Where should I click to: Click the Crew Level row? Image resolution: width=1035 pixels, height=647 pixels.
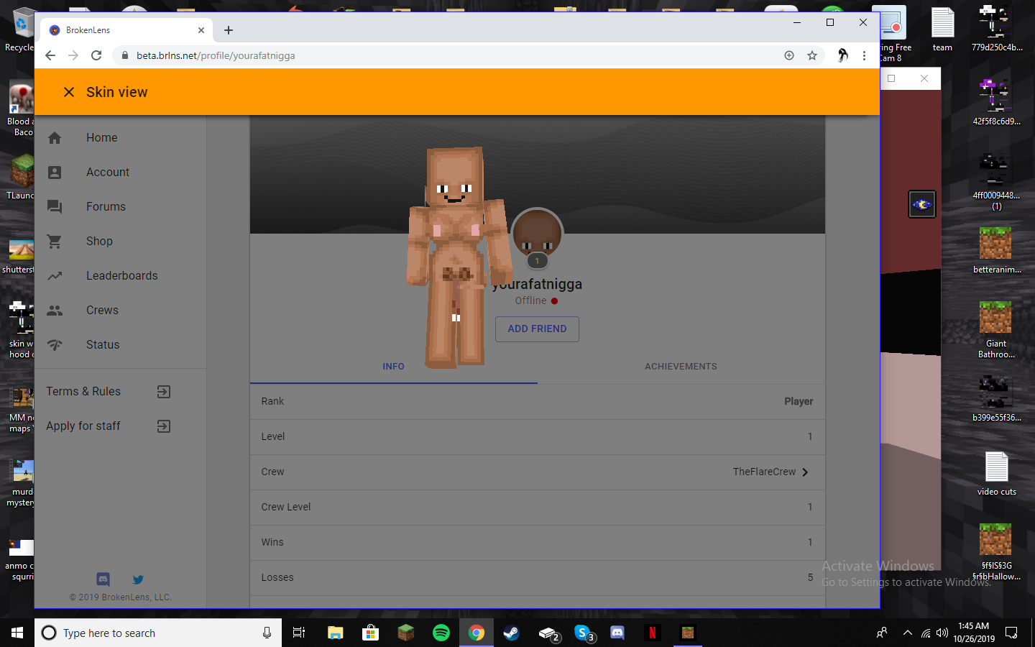(538, 508)
